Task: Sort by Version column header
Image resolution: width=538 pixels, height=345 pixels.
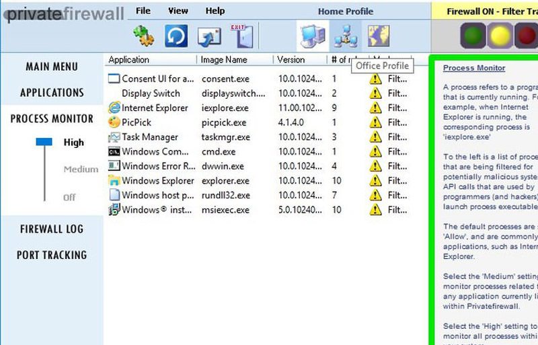Action: 291,60
